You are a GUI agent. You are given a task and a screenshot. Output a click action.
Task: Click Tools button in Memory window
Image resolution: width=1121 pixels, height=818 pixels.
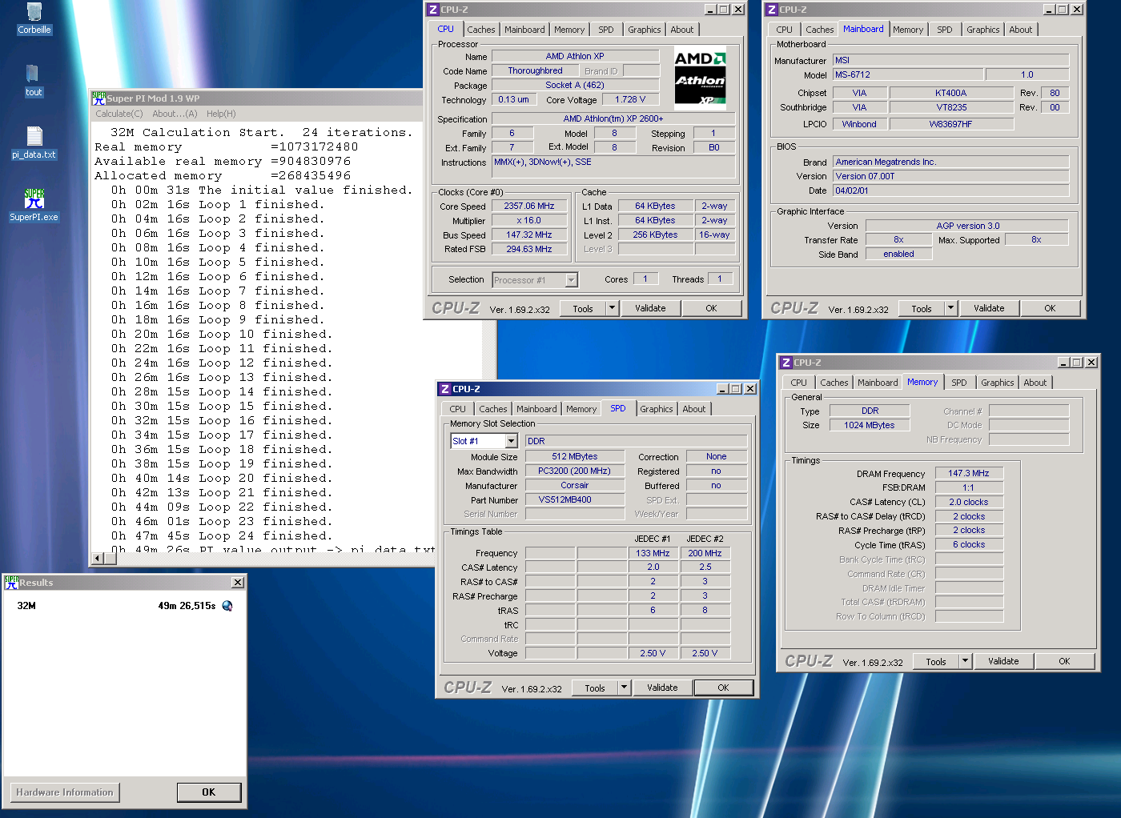pyautogui.click(x=936, y=661)
